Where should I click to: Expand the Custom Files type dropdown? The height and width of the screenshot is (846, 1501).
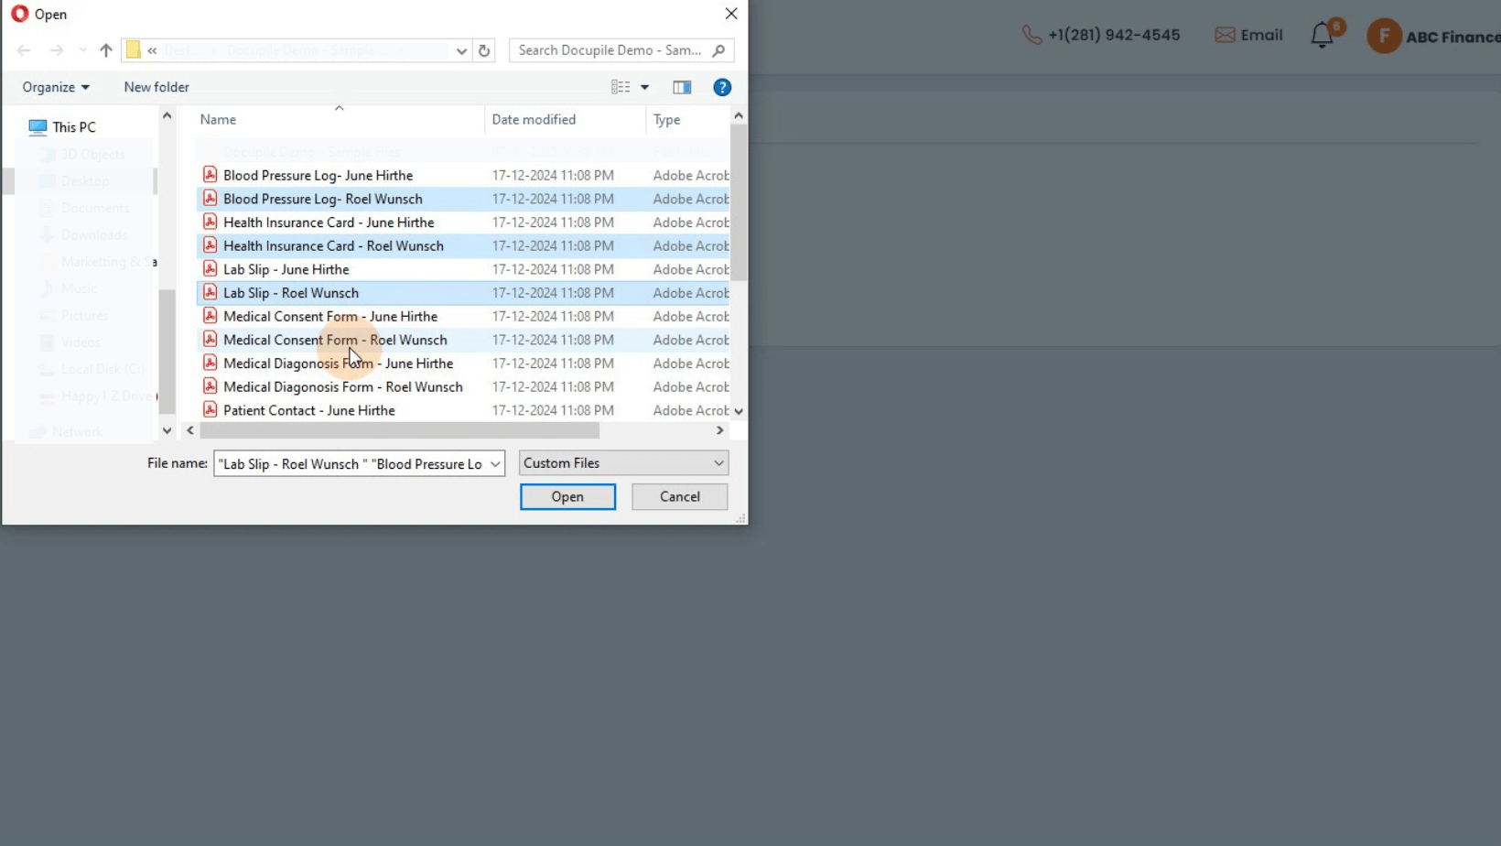point(718,463)
